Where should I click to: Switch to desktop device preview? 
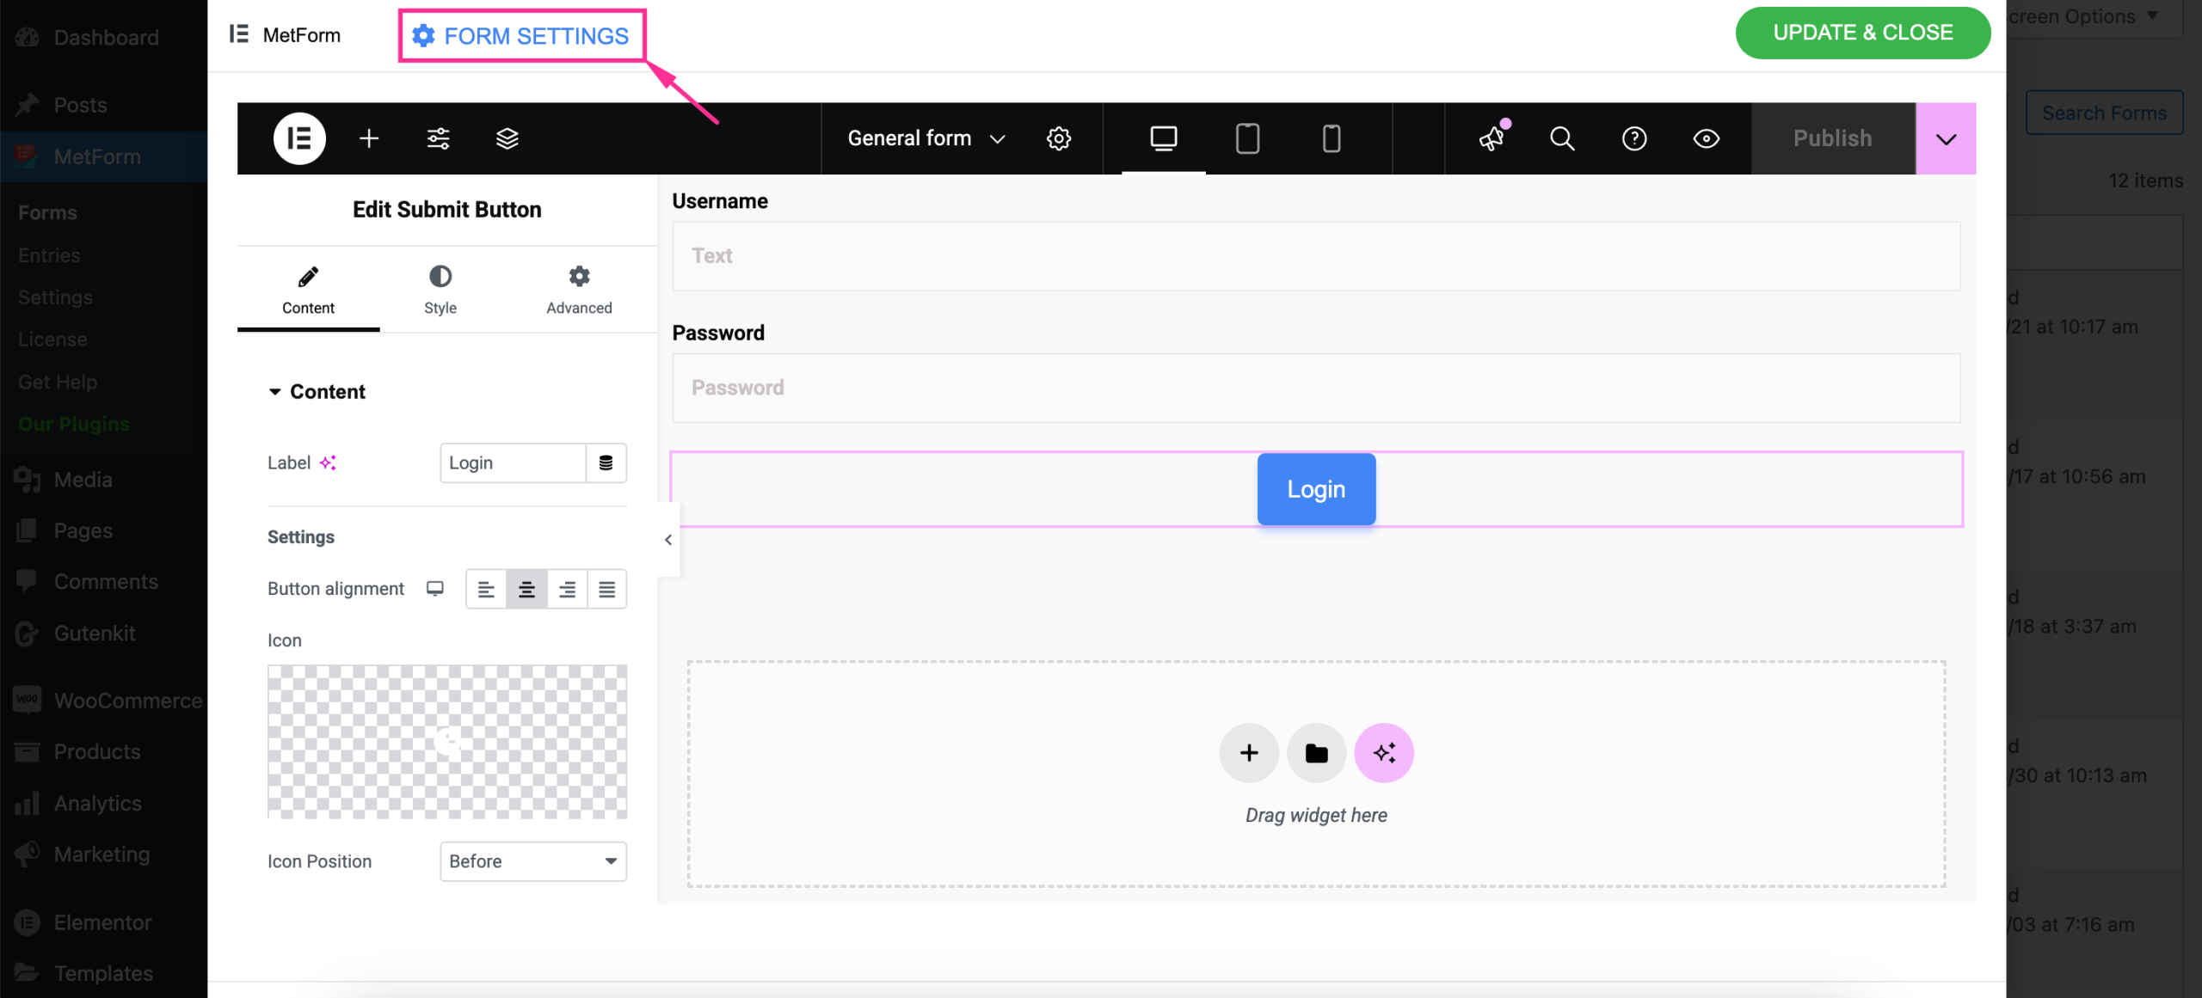[x=1164, y=138]
